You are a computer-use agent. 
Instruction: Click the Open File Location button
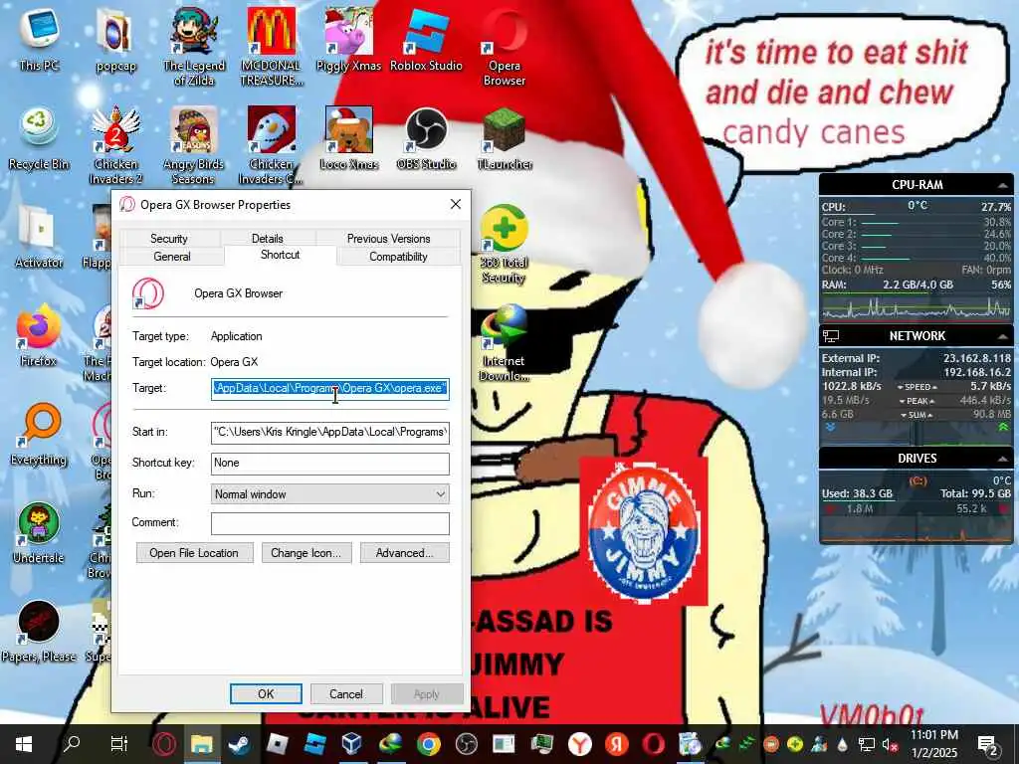(194, 553)
